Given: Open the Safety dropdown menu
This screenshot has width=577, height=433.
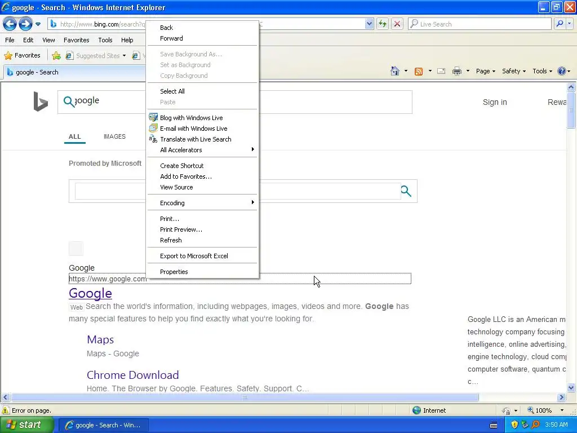Looking at the screenshot, I should tap(514, 71).
